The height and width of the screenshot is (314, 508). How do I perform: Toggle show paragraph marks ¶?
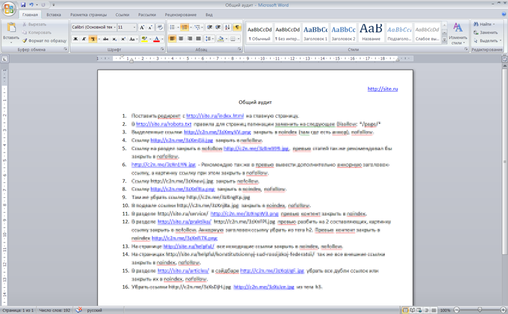237,27
